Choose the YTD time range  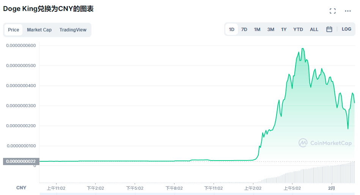click(x=298, y=29)
